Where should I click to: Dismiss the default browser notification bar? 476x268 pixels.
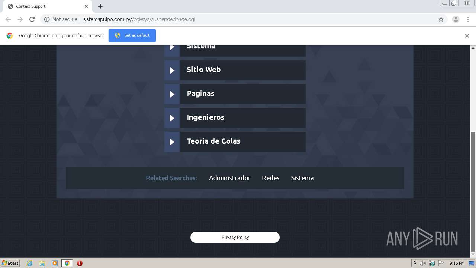tap(467, 36)
